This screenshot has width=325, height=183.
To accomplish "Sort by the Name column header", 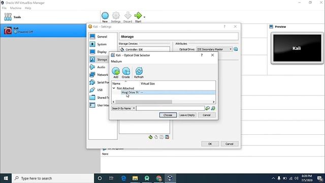I will pyautogui.click(x=116, y=83).
